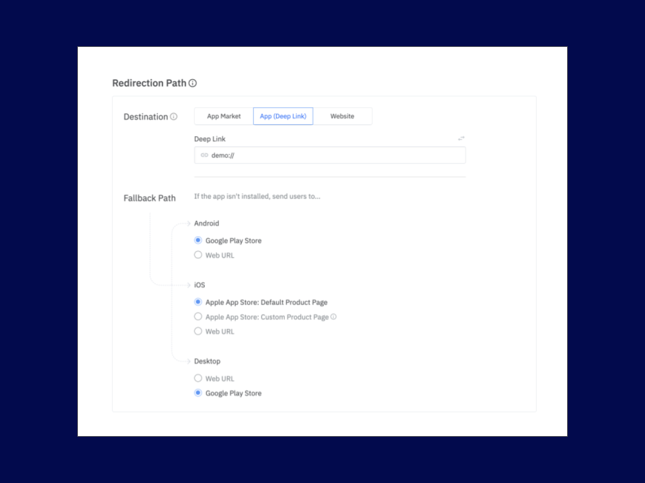This screenshot has width=645, height=483.
Task: Select Web URL for iOS fallback
Action: [x=198, y=331]
